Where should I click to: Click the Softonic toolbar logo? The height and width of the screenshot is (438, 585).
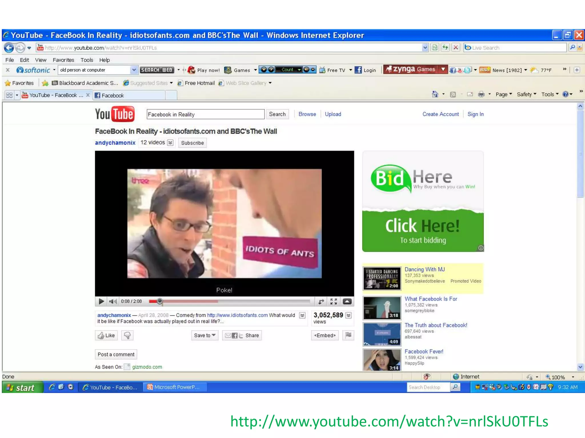33,70
